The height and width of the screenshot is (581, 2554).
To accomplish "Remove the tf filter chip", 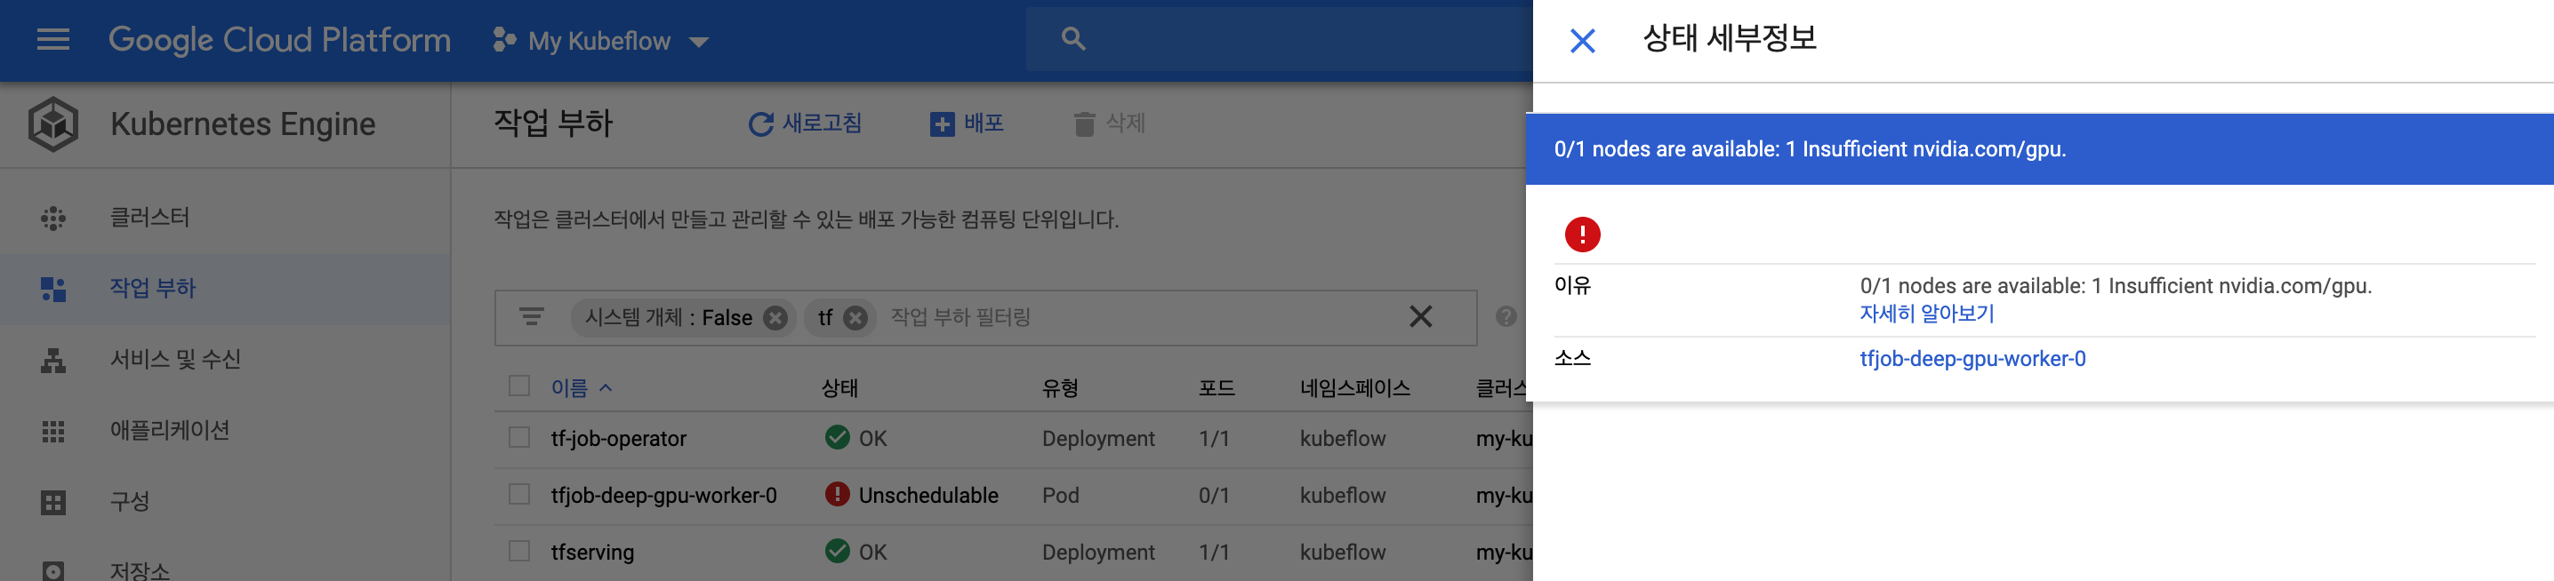I will 855,318.
